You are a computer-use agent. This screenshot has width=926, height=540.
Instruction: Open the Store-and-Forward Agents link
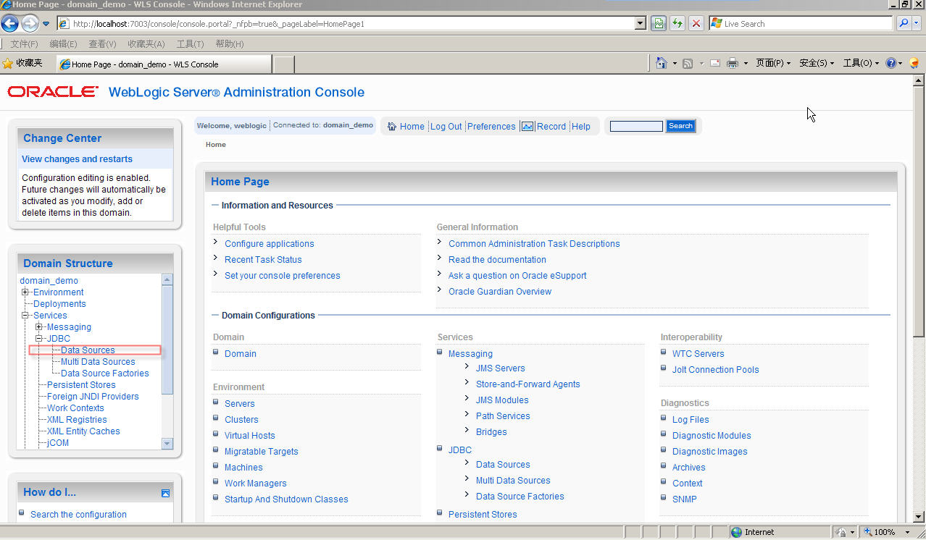[527, 384]
